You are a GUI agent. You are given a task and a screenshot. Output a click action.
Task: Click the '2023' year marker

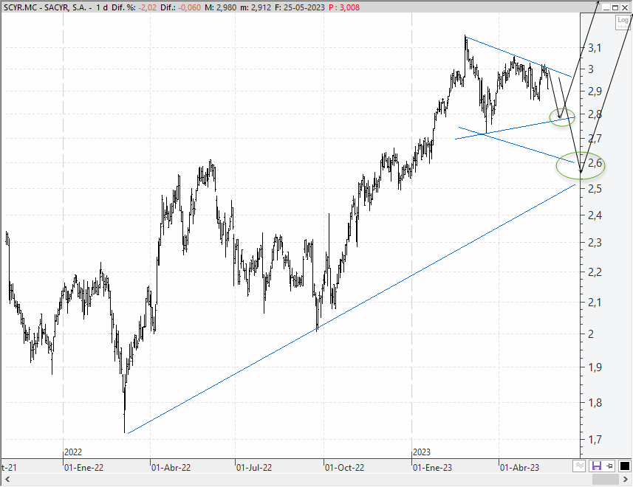click(422, 452)
